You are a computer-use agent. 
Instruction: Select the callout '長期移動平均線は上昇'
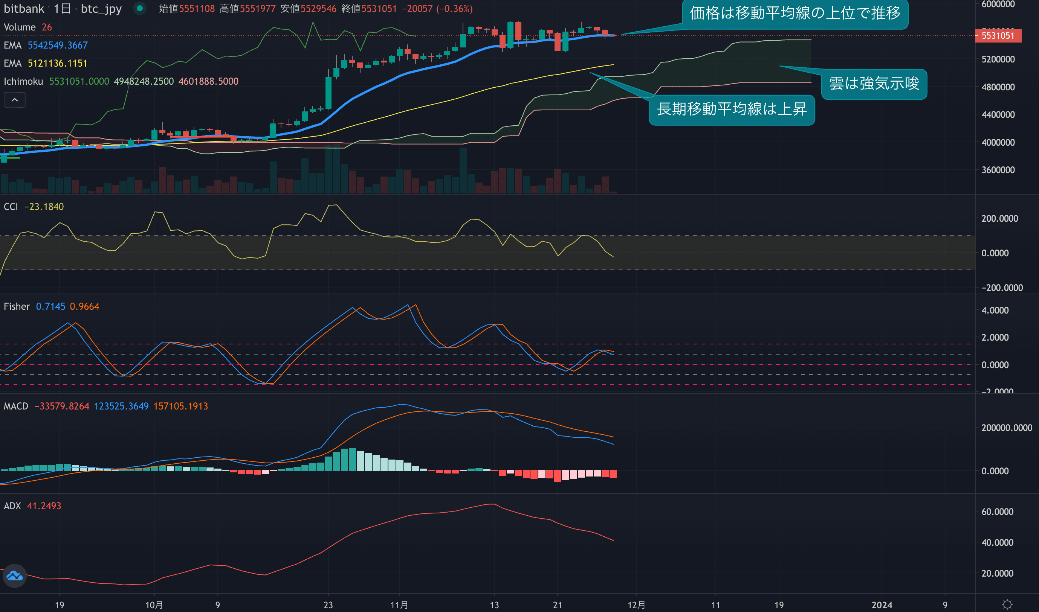coord(732,109)
